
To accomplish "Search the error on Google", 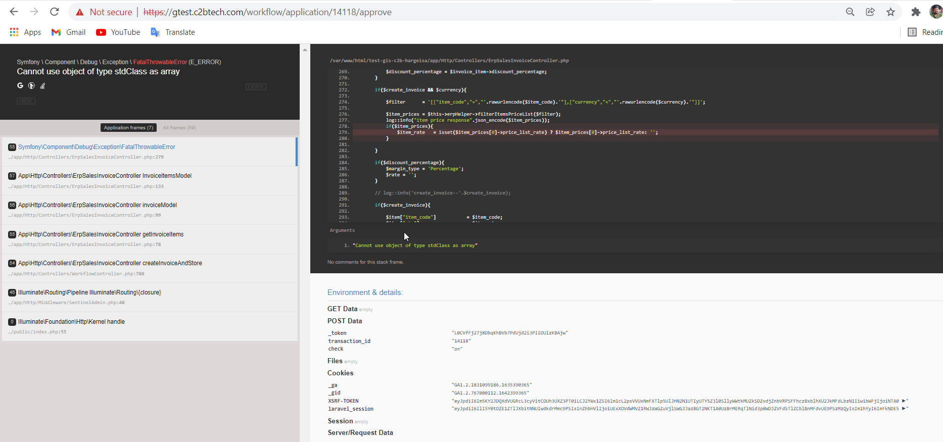I will tap(20, 85).
